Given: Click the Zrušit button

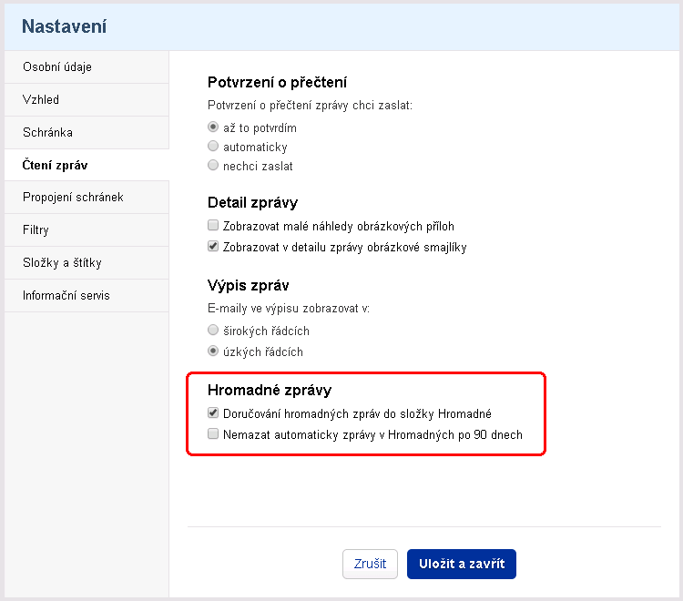Looking at the screenshot, I should (371, 564).
